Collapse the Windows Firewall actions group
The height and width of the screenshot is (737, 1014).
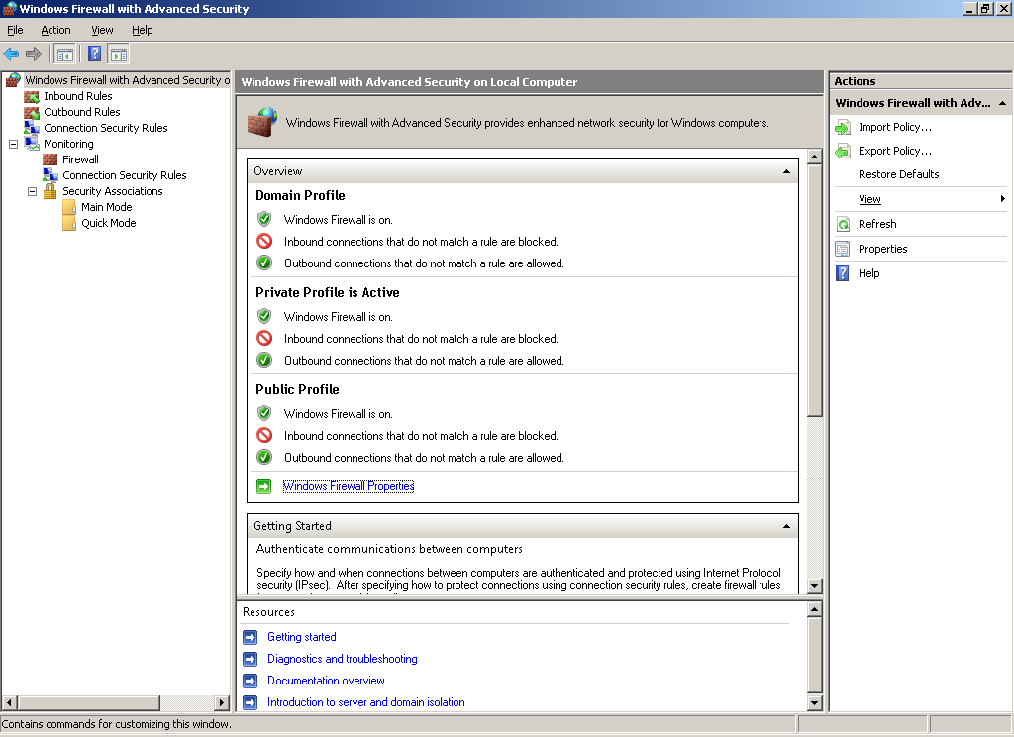click(x=1002, y=104)
